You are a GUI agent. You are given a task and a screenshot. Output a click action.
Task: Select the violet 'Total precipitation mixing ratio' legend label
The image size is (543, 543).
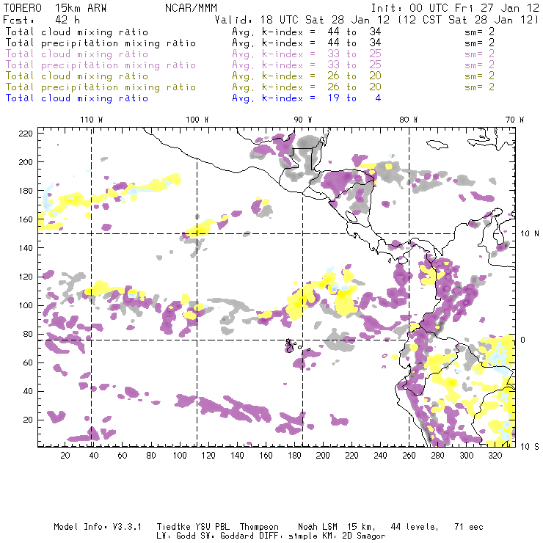pos(101,65)
